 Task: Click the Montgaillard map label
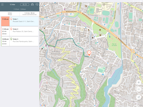104,66
